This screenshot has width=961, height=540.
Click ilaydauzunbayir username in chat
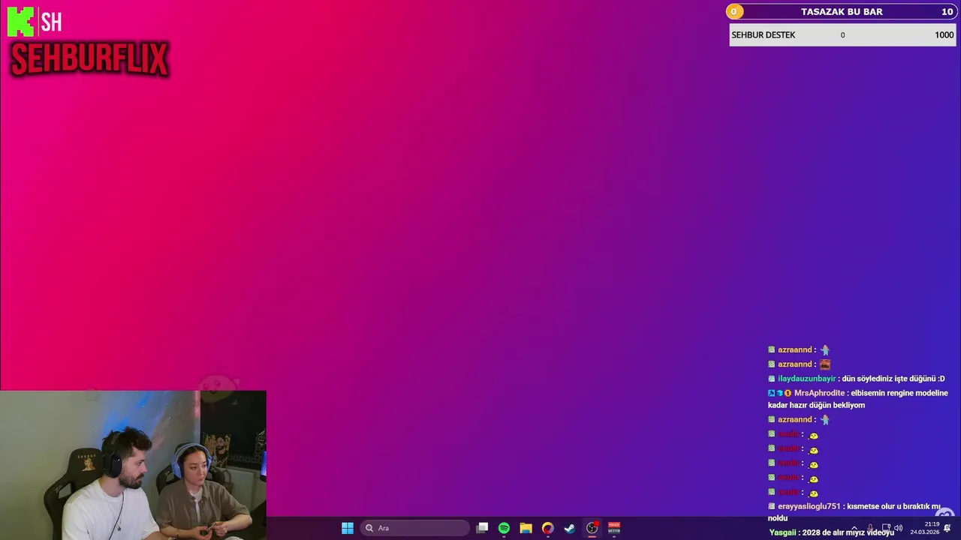click(x=806, y=379)
